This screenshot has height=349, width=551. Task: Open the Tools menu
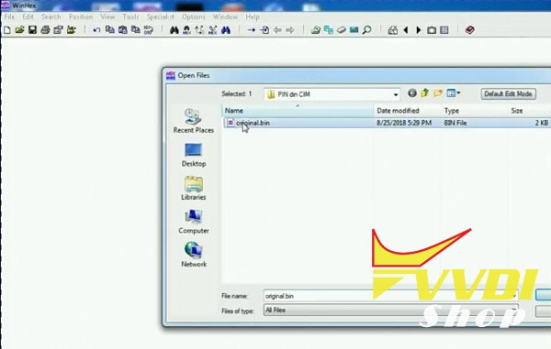point(130,16)
